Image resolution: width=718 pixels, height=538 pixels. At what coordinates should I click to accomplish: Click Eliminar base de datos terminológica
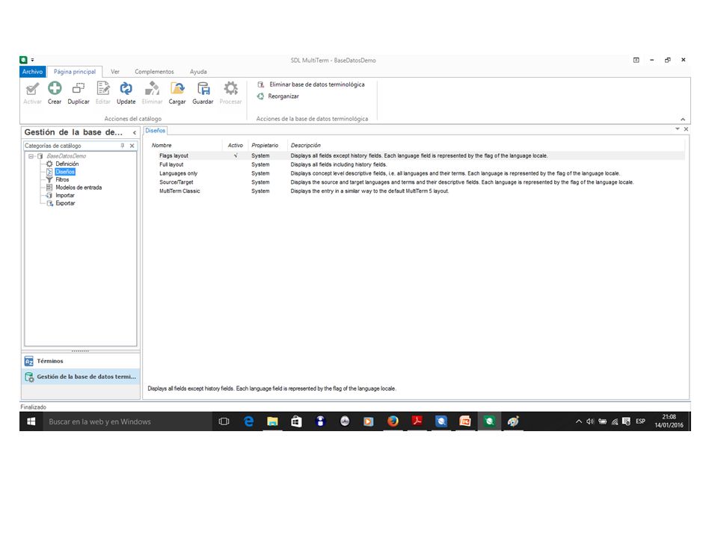(311, 84)
